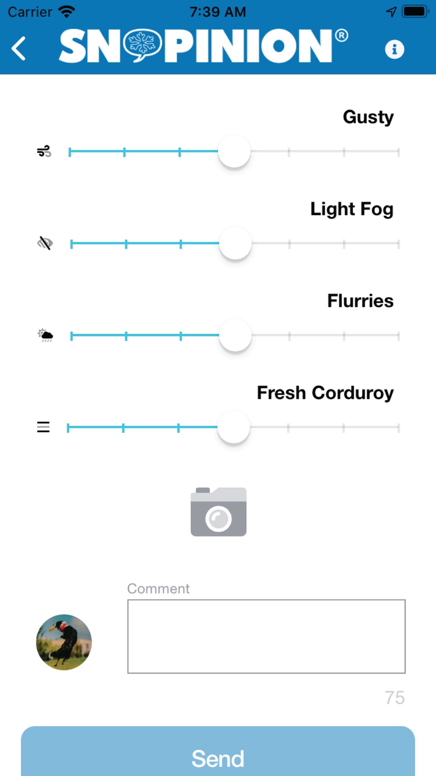This screenshot has height=776, width=436.
Task: Go back using the header arrow
Action: (x=19, y=48)
